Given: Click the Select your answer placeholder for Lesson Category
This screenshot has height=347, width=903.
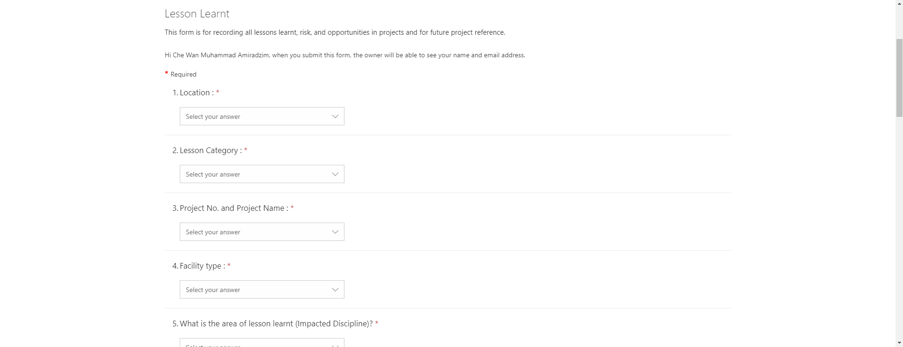Looking at the screenshot, I should tap(213, 174).
